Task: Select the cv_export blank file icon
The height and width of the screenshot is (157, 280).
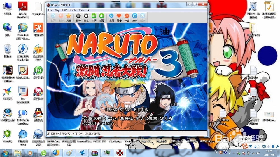Action: coord(38,8)
